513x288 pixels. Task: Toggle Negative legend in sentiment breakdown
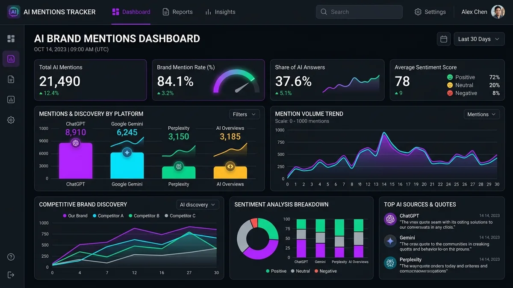pyautogui.click(x=325, y=271)
